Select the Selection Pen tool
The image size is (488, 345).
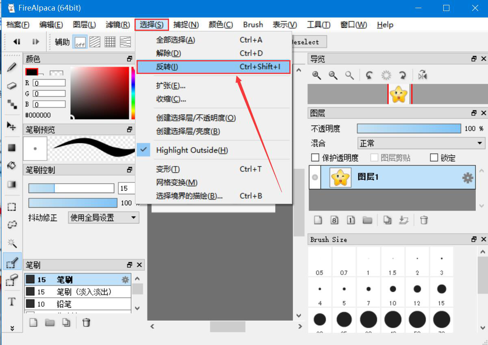point(12,261)
